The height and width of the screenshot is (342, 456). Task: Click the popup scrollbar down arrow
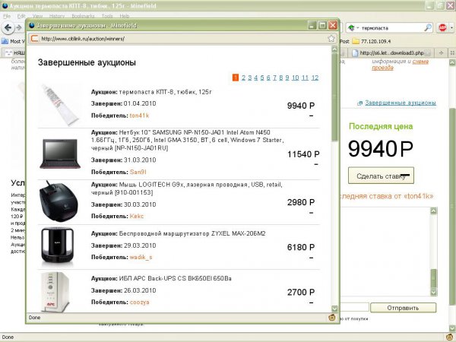(x=334, y=309)
